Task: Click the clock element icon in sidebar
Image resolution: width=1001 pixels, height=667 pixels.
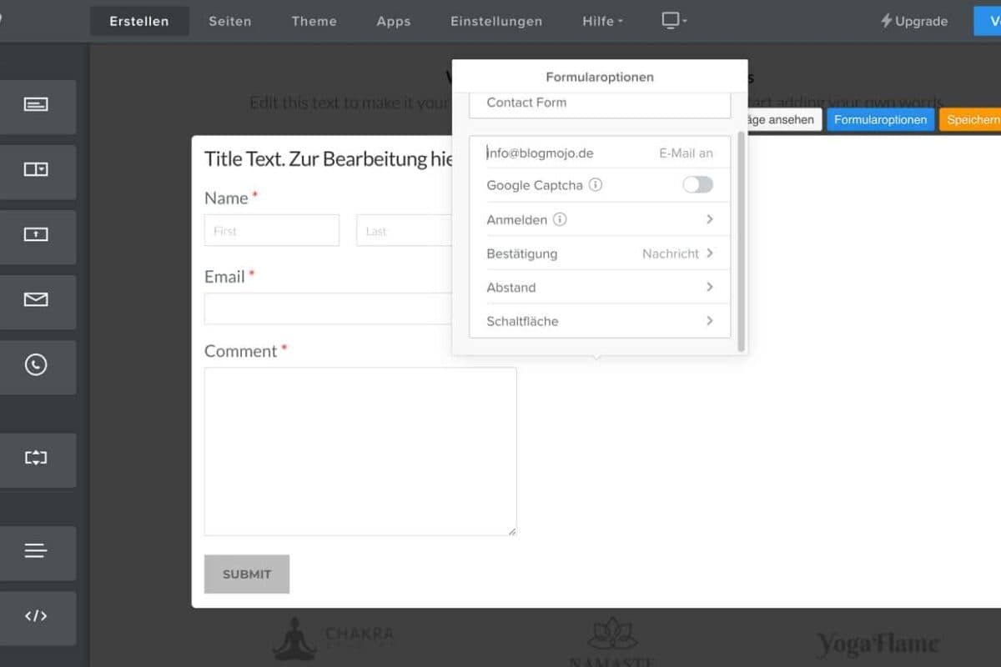Action: click(38, 367)
